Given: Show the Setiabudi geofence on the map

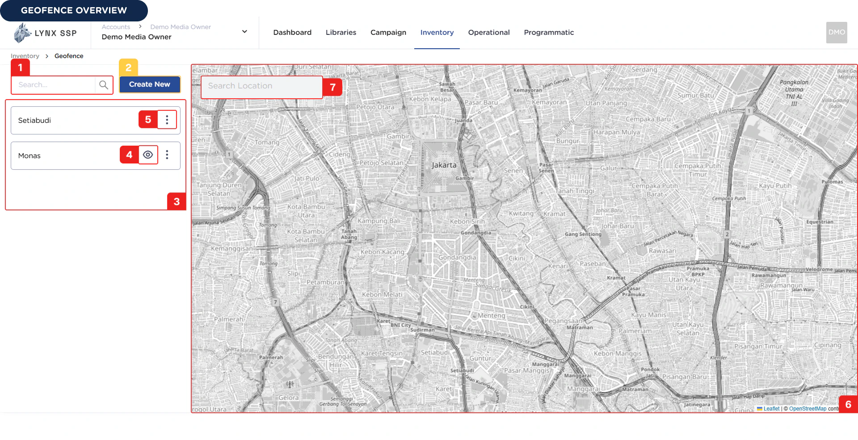Looking at the screenshot, I should 148,119.
